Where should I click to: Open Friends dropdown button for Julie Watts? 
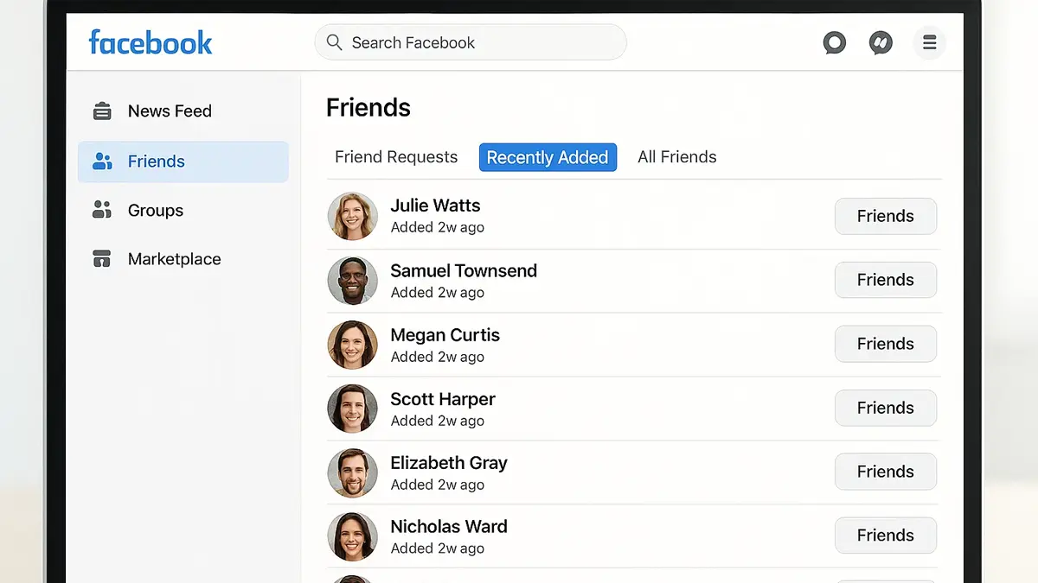coord(885,216)
